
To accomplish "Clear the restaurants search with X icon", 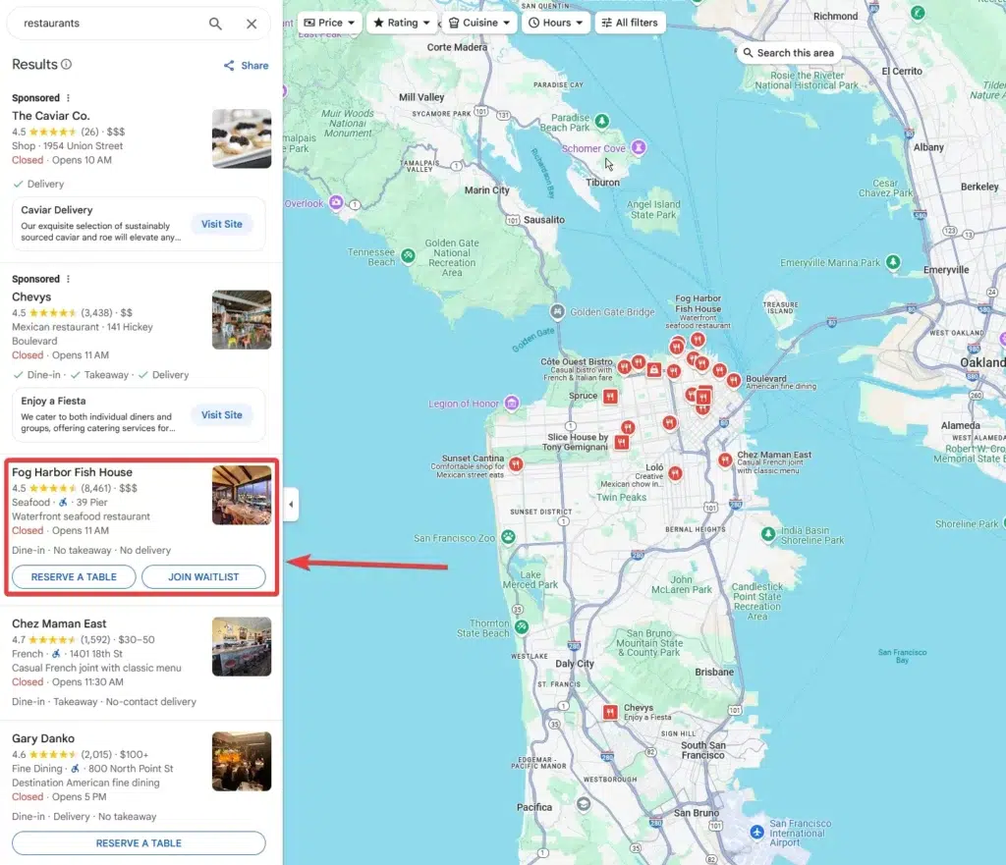I will pyautogui.click(x=251, y=24).
